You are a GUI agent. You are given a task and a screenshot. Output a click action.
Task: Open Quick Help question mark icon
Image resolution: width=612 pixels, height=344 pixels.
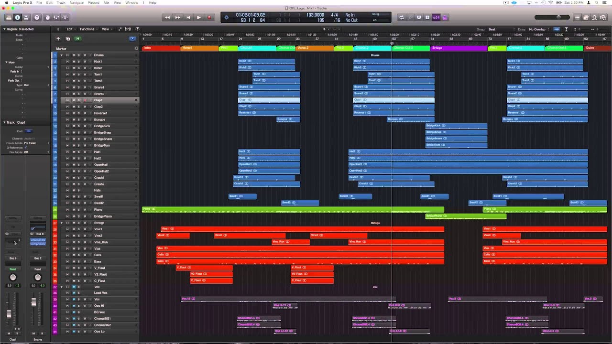[37, 18]
